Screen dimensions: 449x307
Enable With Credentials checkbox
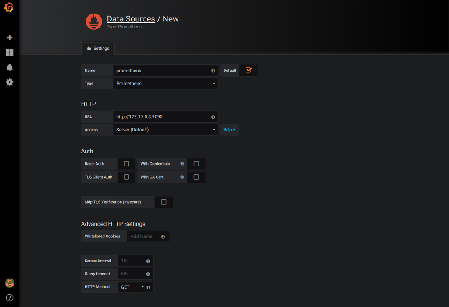click(196, 164)
